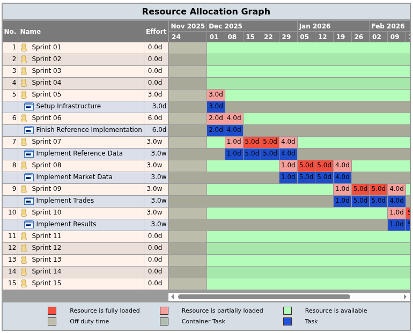The height and width of the screenshot is (333, 413).
Task: Click the resource icon beside Sprint 05
Action: coord(24,95)
